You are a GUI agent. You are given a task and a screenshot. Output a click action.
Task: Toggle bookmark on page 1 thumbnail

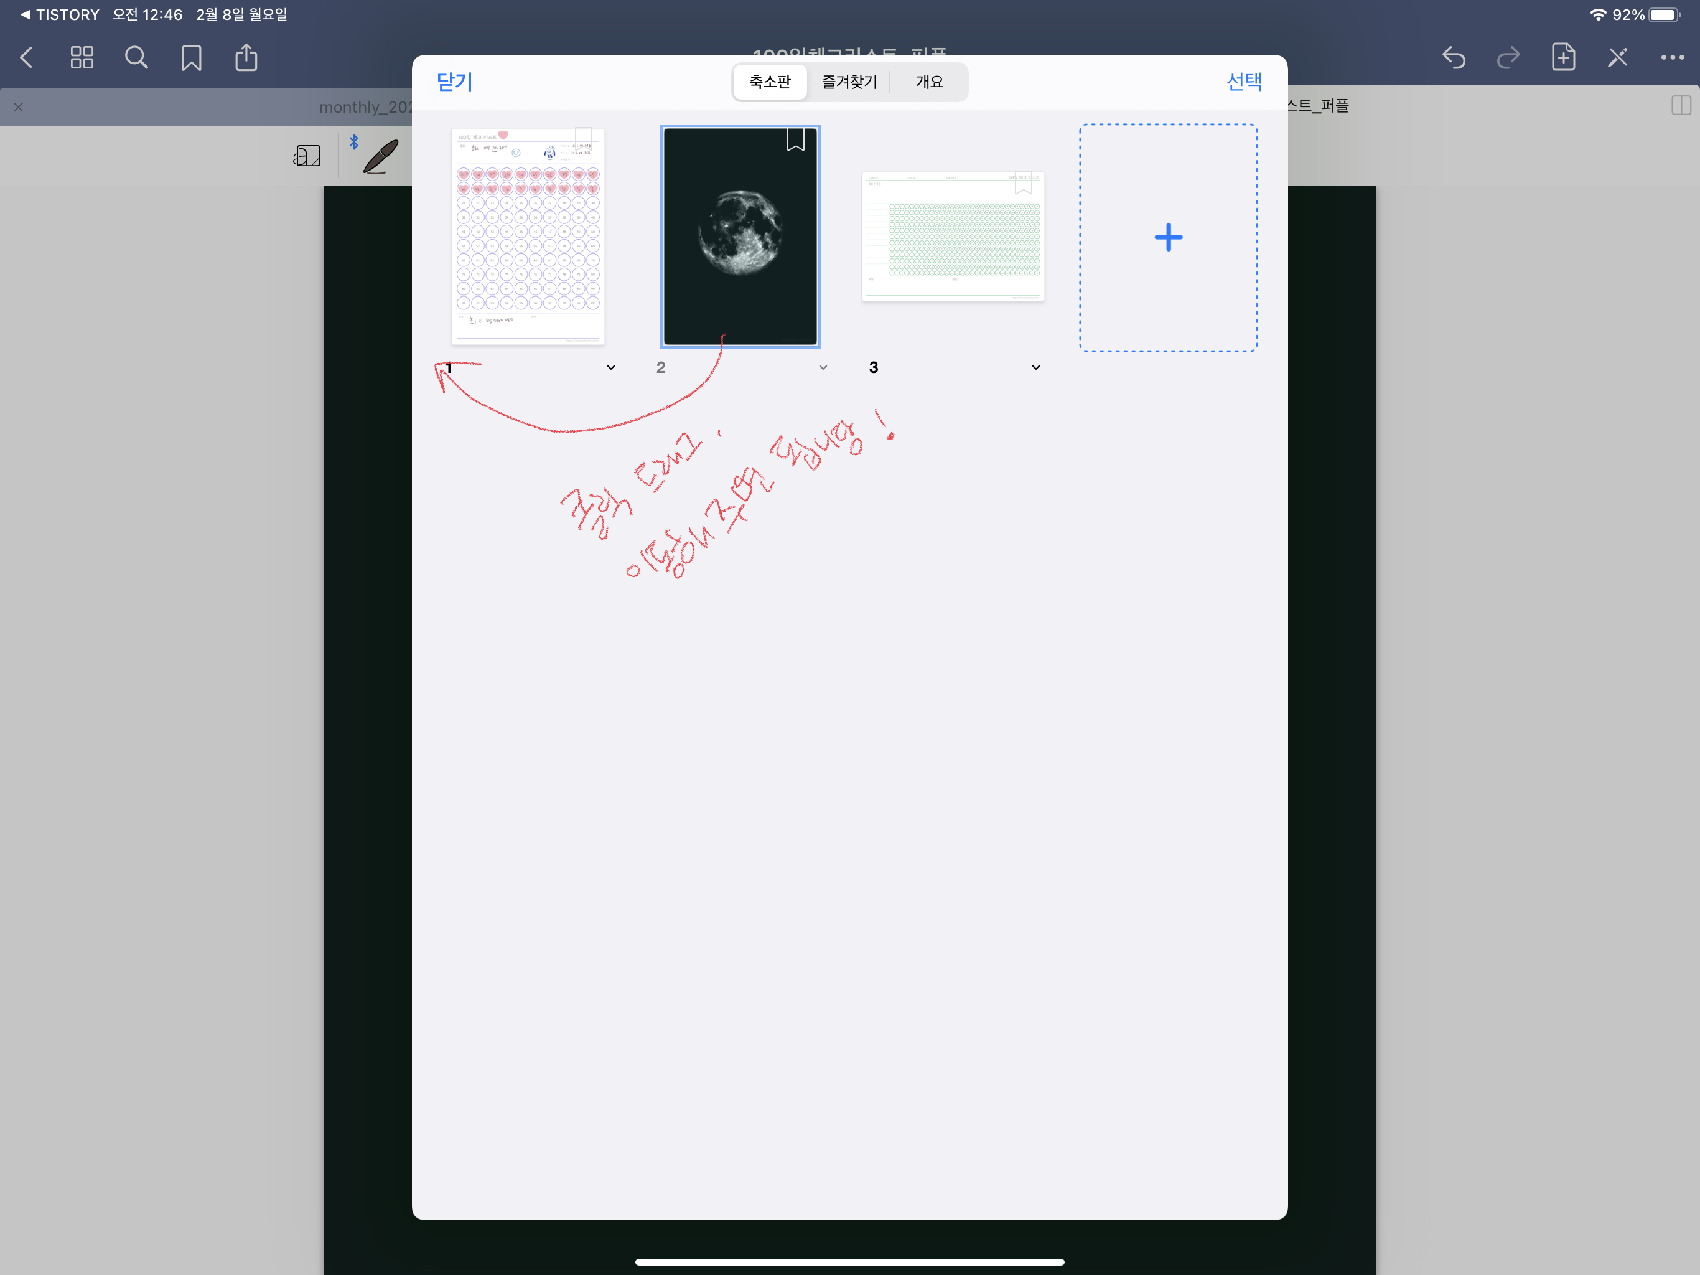[x=583, y=138]
